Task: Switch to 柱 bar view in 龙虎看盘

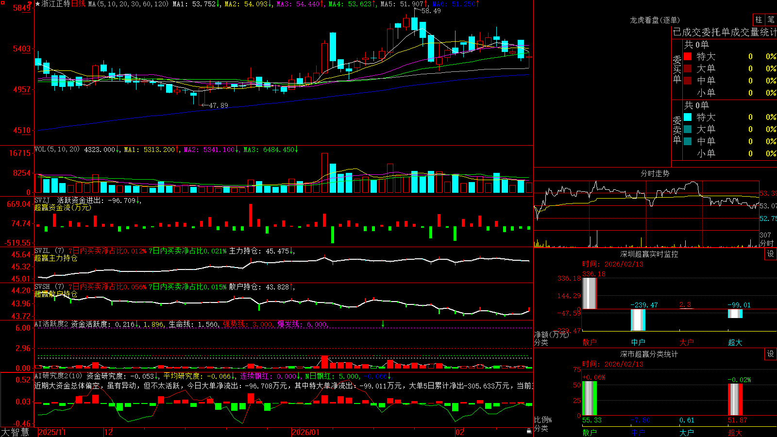Action: [759, 19]
